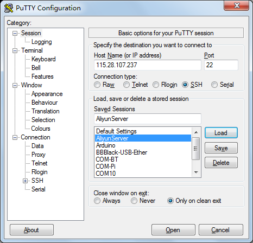Open the Proxy category
Image resolution: width=253 pixels, height=243 pixels.
pos(39,155)
